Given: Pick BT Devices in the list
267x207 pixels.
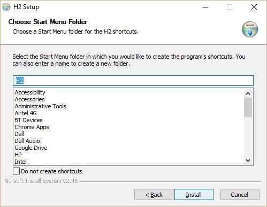Looking at the screenshot, I should 28,120.
